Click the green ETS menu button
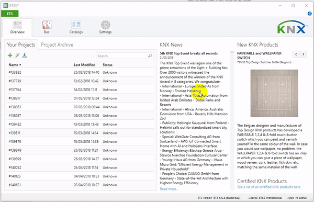The height and width of the screenshot is (202, 314). click(x=9, y=14)
